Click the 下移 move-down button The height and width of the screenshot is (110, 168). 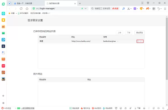pyautogui.click(x=129, y=33)
